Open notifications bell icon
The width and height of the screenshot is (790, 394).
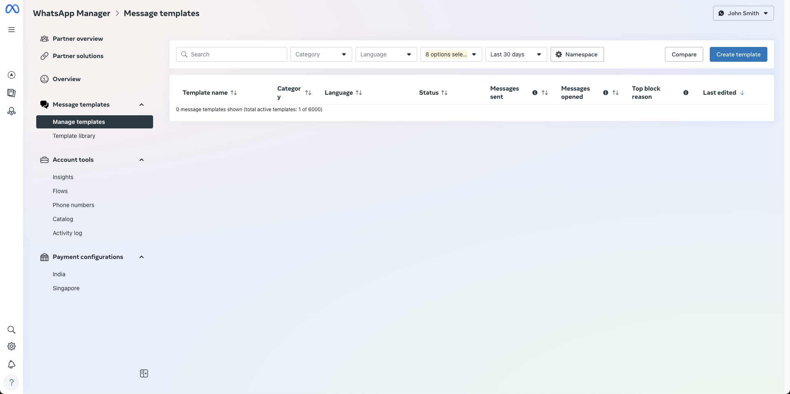12,364
